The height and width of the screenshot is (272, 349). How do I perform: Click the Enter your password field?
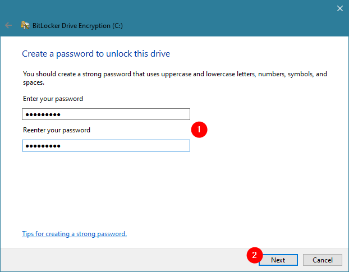coord(106,114)
